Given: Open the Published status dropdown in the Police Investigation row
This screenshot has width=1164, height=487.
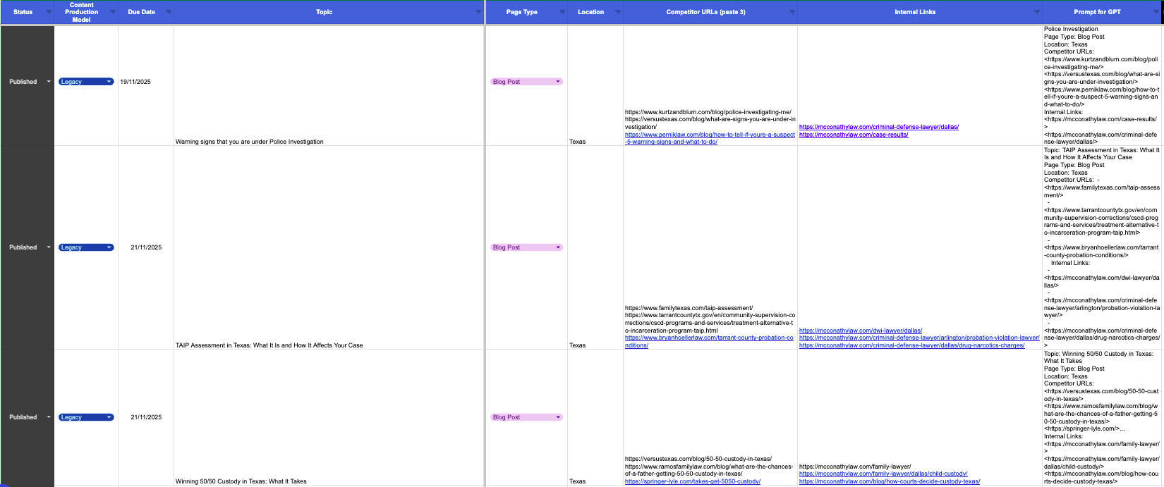Looking at the screenshot, I should pyautogui.click(x=49, y=82).
